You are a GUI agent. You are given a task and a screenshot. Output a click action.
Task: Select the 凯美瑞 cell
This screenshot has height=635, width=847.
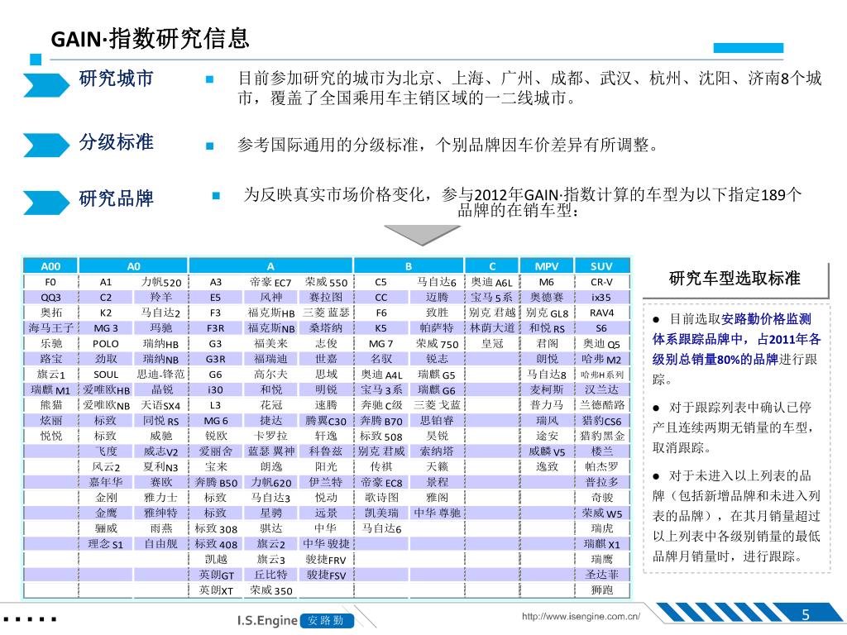pyautogui.click(x=381, y=513)
